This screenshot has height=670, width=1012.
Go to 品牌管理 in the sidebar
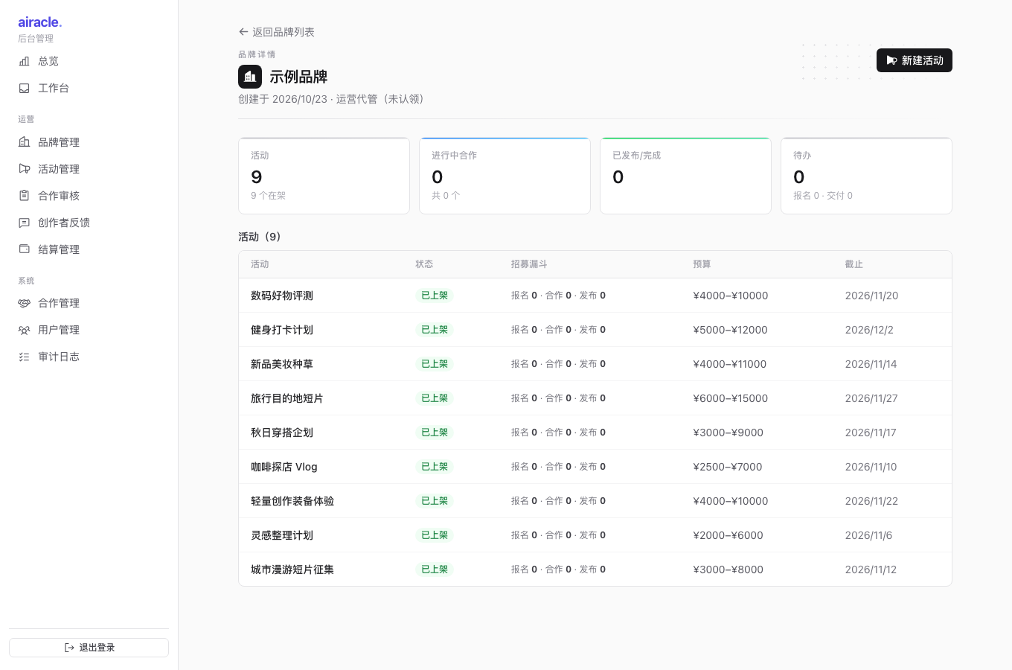coord(89,142)
